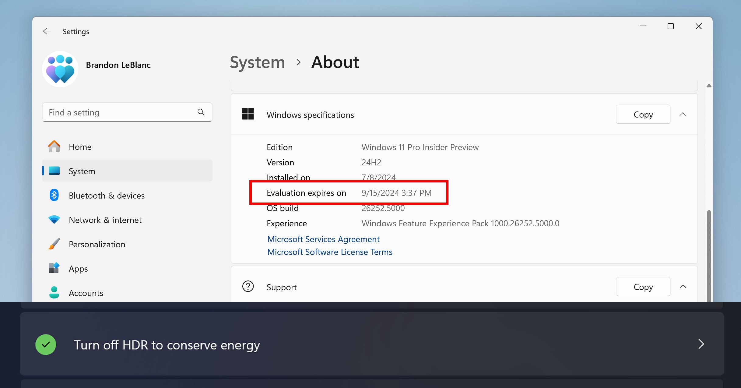Collapse the Windows specifications section

(x=683, y=114)
